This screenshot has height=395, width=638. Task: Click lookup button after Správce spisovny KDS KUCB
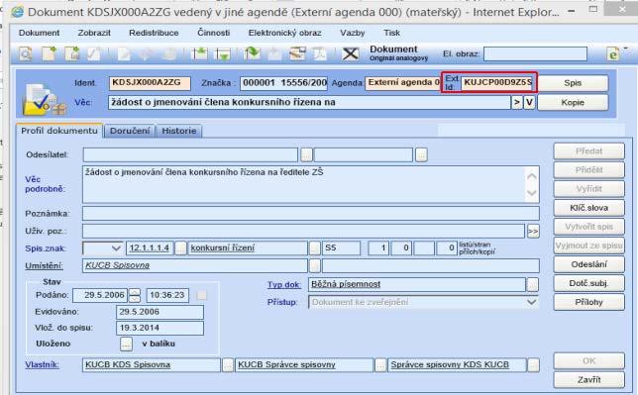[x=533, y=365]
